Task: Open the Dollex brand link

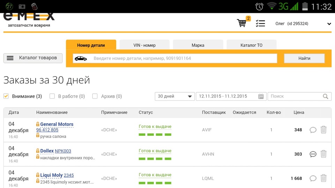Action: click(x=47, y=151)
